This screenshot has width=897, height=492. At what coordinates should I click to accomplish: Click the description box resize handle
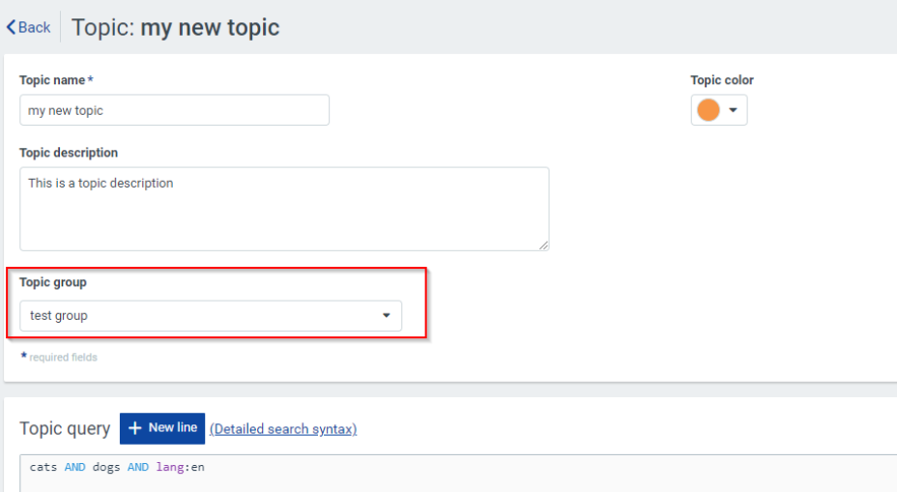(x=543, y=246)
